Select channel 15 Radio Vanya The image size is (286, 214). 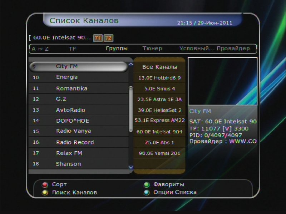point(78,131)
